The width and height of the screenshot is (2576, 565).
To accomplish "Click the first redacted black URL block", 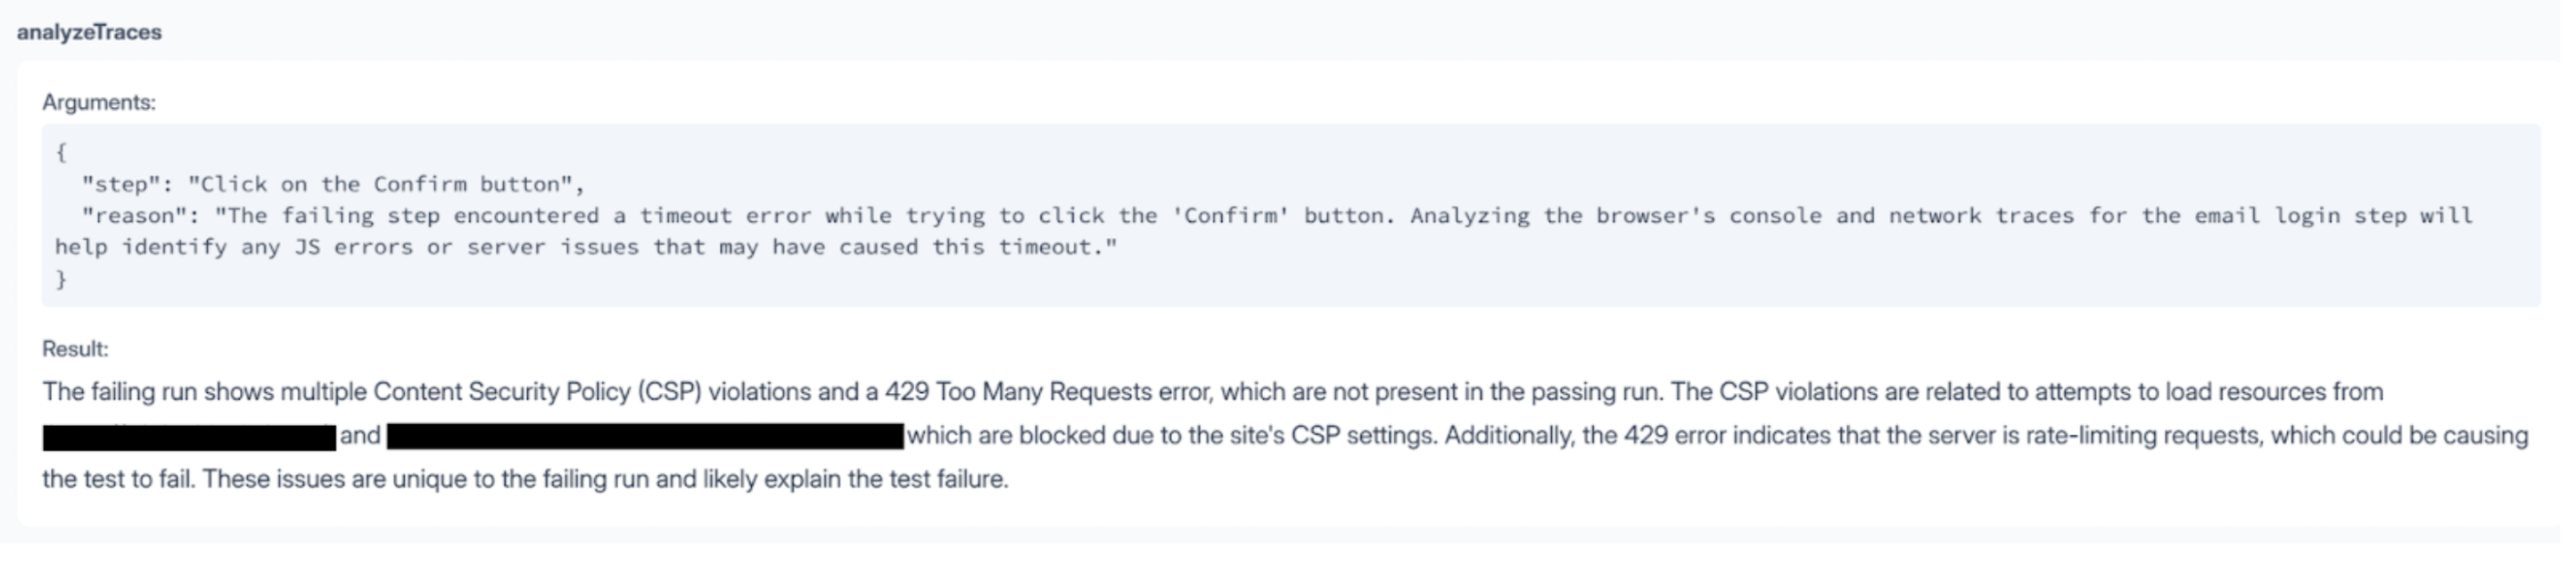I will click(x=189, y=438).
